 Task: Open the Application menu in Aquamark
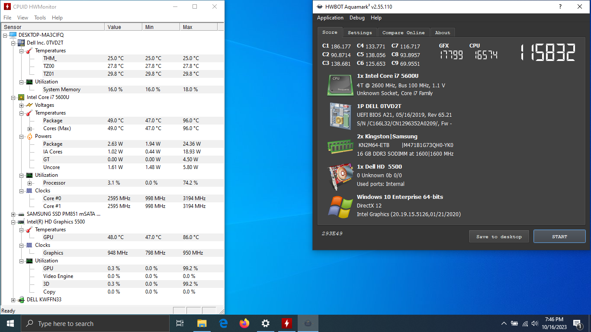coord(330,18)
